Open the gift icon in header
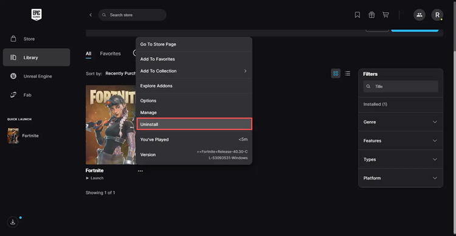Image resolution: width=456 pixels, height=236 pixels. [x=371, y=15]
